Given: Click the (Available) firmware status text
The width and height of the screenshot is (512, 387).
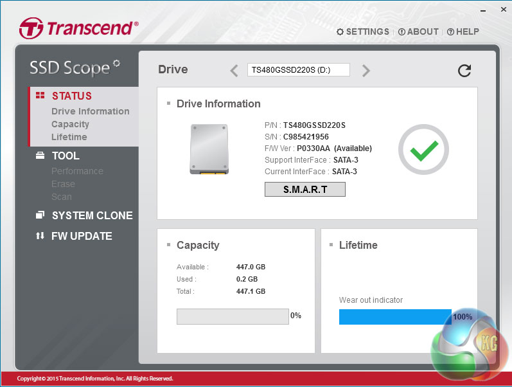Looking at the screenshot, I should [353, 148].
